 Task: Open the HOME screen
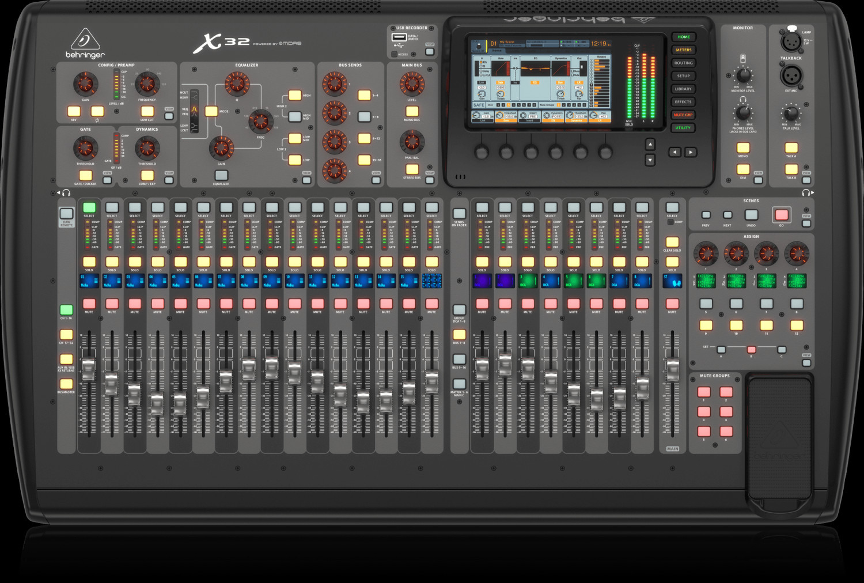(x=684, y=37)
